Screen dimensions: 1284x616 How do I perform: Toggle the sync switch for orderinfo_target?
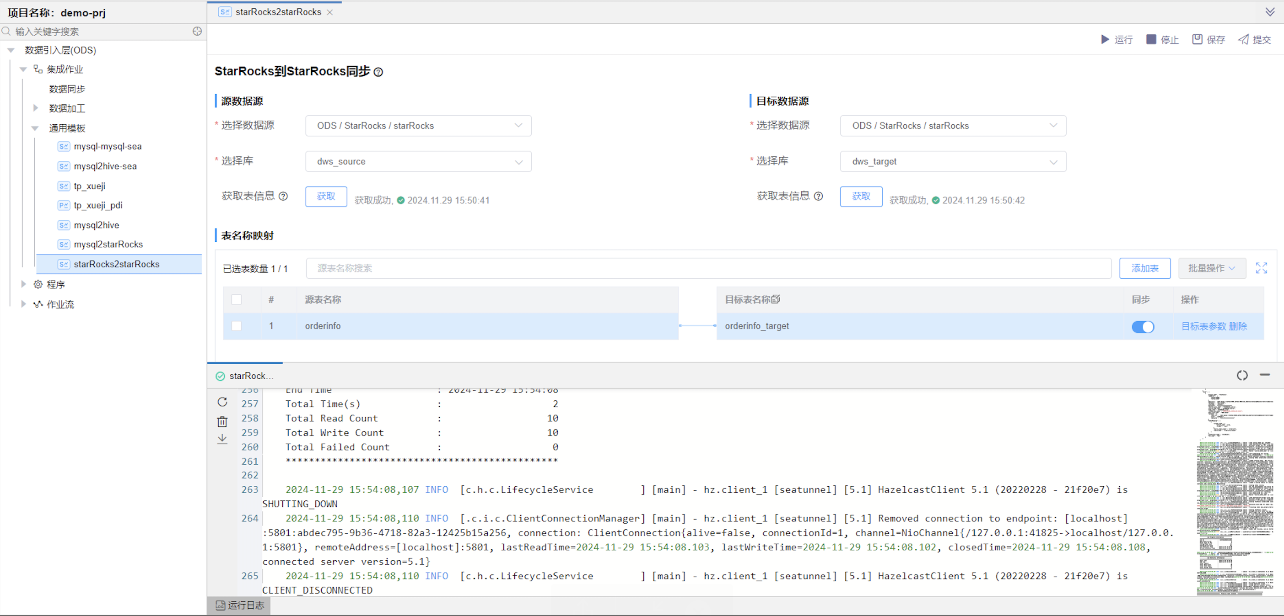1143,326
